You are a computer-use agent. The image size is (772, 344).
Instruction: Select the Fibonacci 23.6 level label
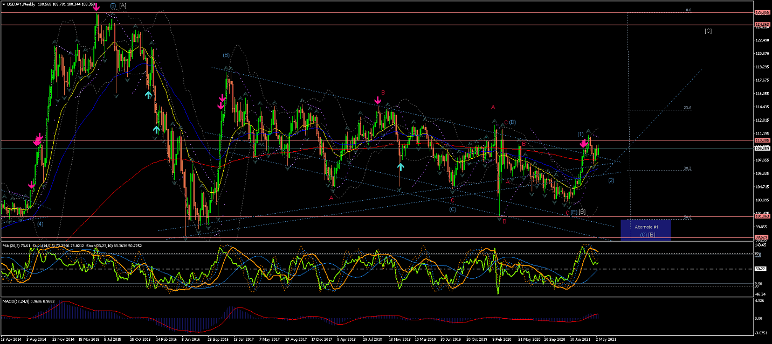pos(687,108)
